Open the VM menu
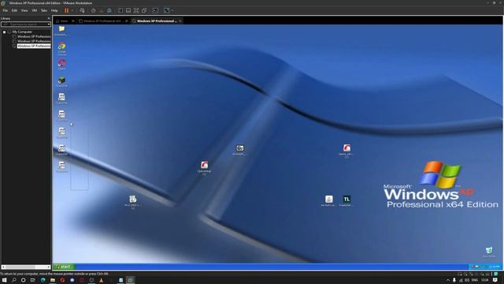This screenshot has height=284, width=504. pos(34,10)
